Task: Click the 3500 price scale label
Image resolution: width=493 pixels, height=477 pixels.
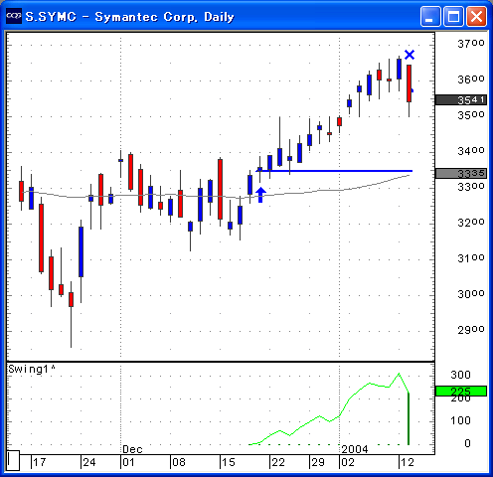Action: (471, 115)
